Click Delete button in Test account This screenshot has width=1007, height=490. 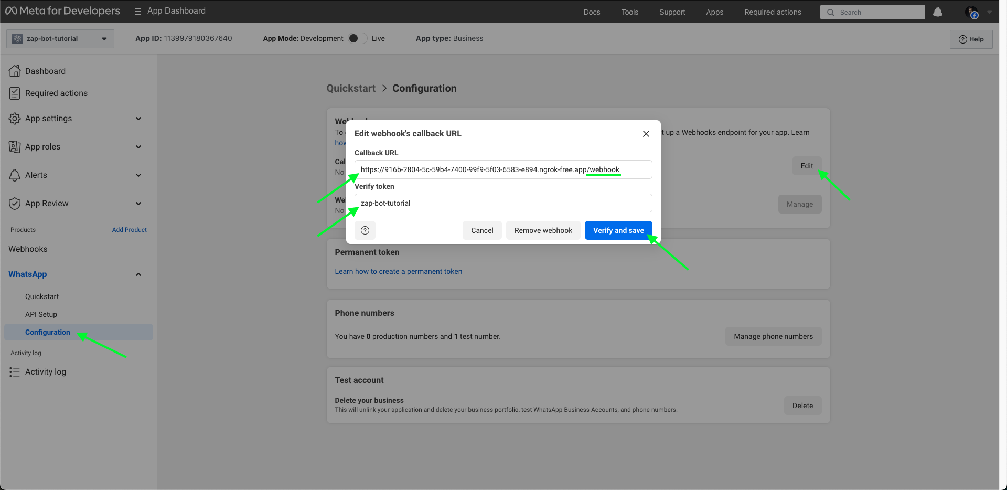click(802, 406)
